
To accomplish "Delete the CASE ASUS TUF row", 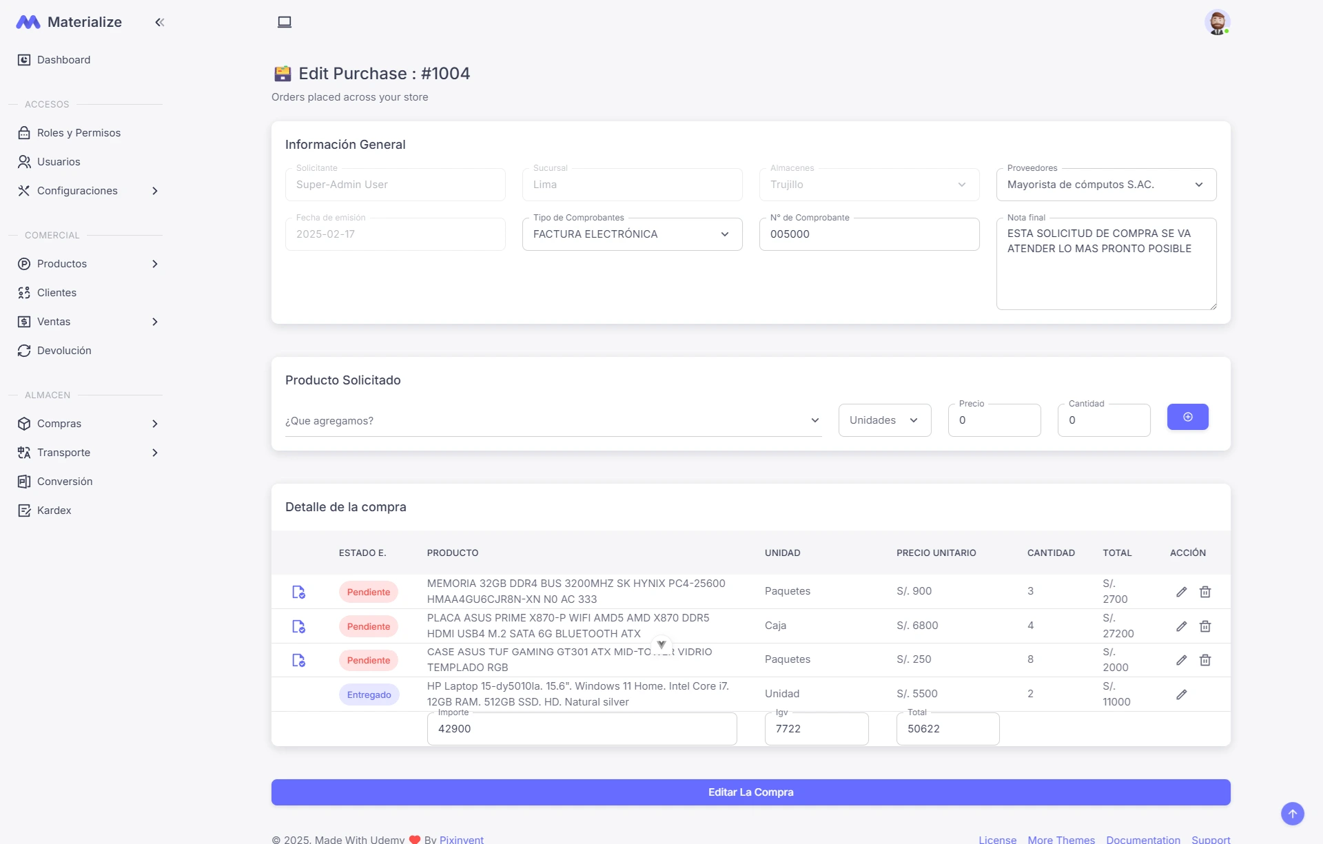I will (1205, 660).
